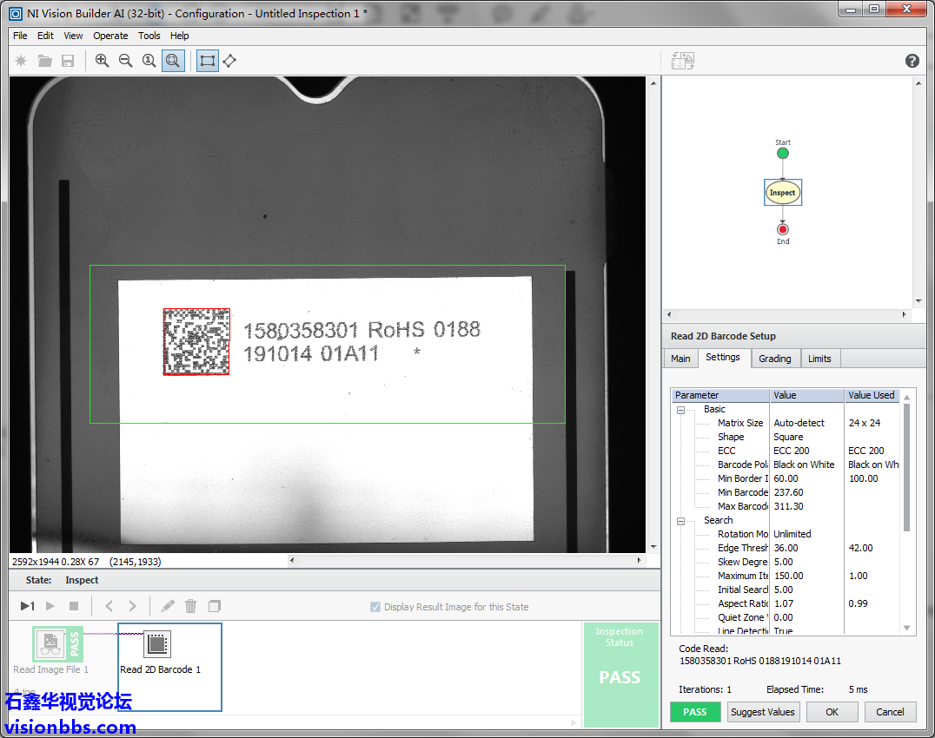
Task: Select the rotated rectangle ROI tool
Action: coord(229,61)
